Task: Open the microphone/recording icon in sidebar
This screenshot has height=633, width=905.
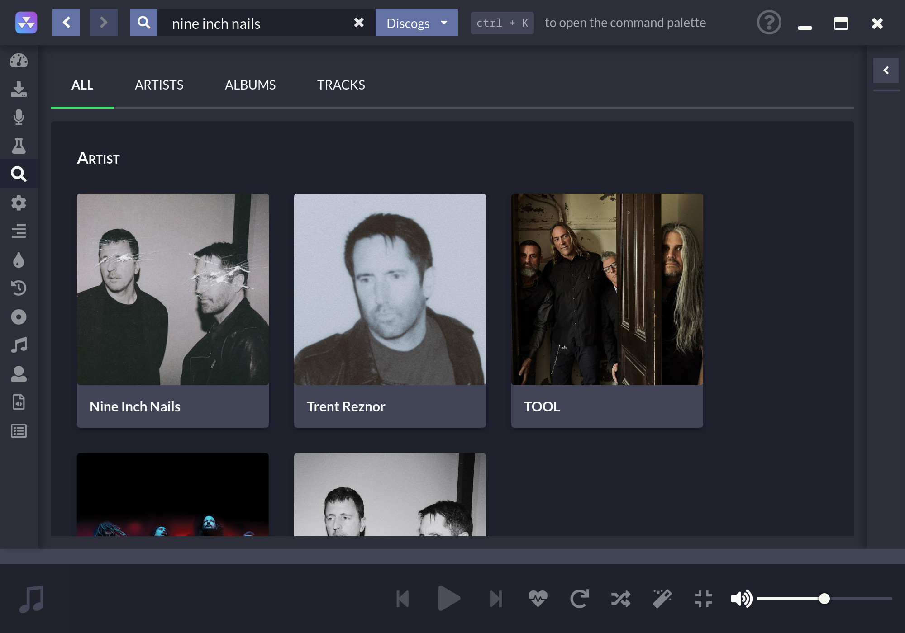Action: coord(19,117)
